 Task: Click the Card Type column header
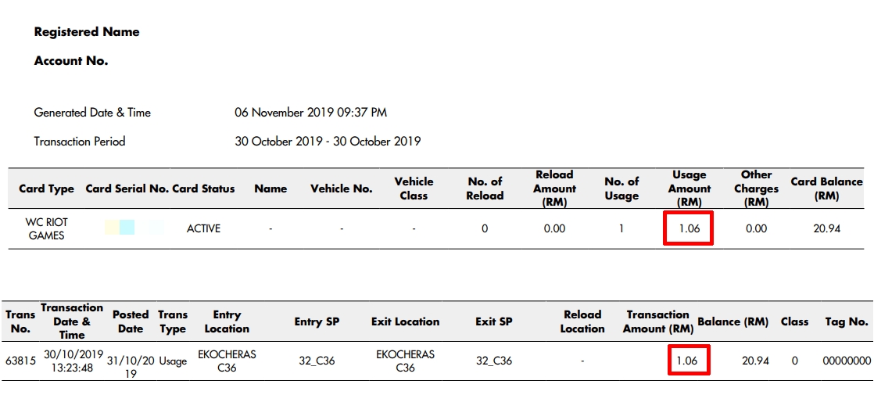coord(46,189)
